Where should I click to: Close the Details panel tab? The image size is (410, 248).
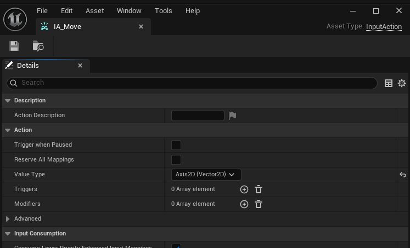[80, 66]
